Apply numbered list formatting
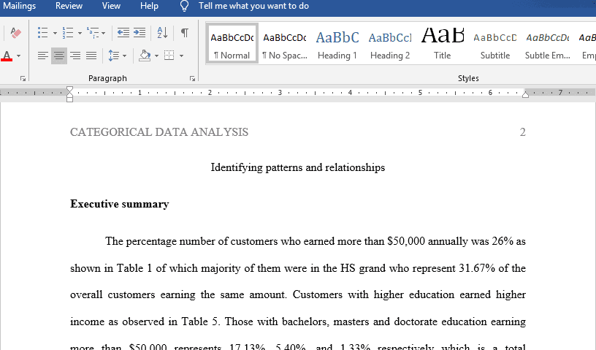The image size is (596, 350). point(68,33)
